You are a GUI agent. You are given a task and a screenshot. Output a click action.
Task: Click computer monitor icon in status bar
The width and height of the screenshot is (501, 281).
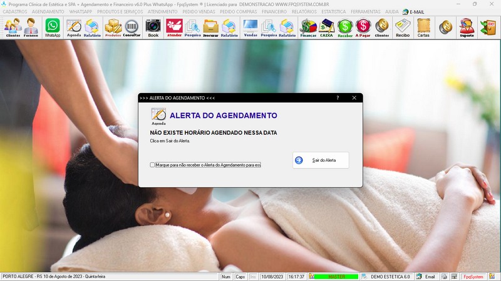[454, 277]
